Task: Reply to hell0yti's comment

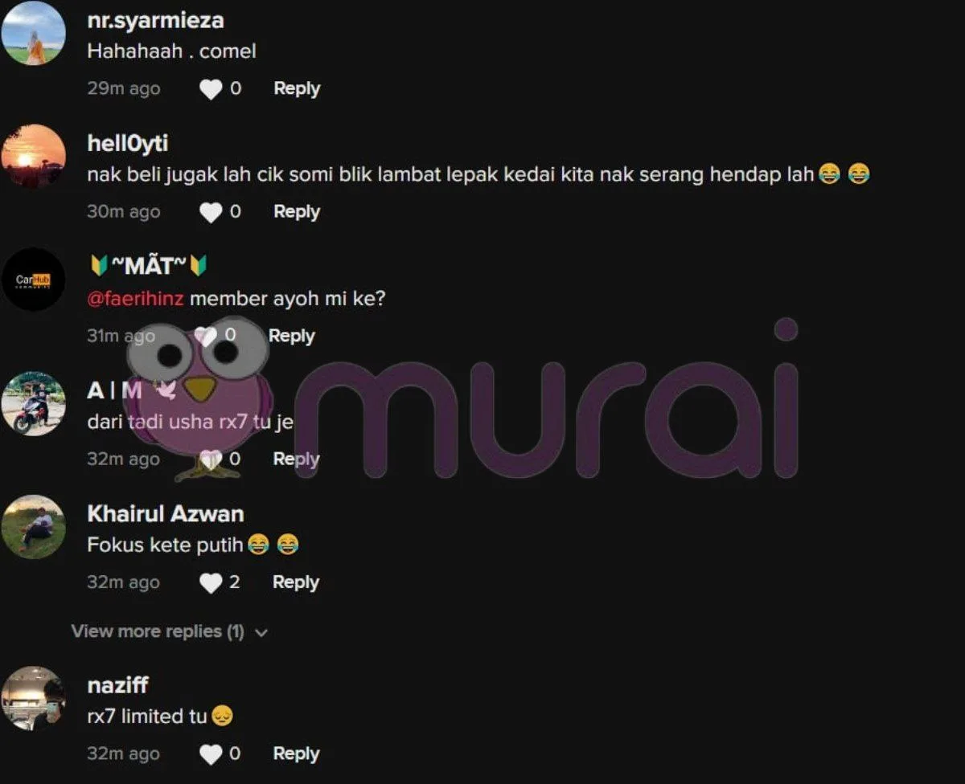Action: (297, 212)
